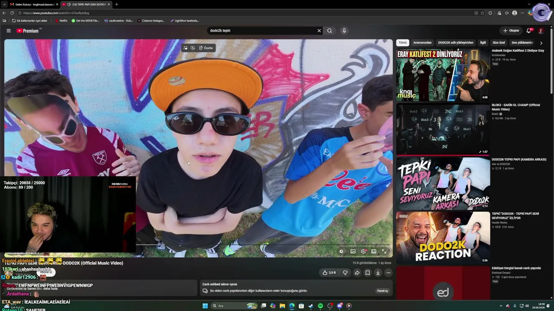Run search with the magnifier button
Screen dimensions: 554x311
pos(329,31)
